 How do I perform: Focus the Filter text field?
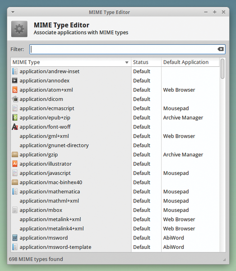click(x=127, y=49)
